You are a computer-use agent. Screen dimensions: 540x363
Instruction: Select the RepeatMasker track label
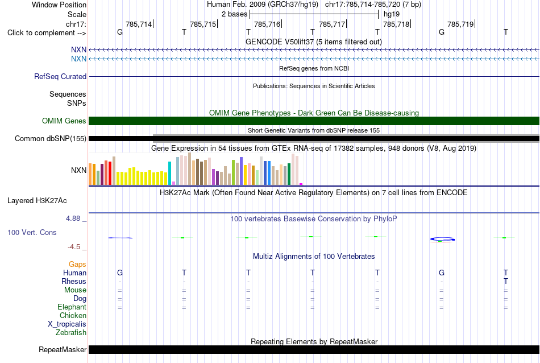coord(63,349)
